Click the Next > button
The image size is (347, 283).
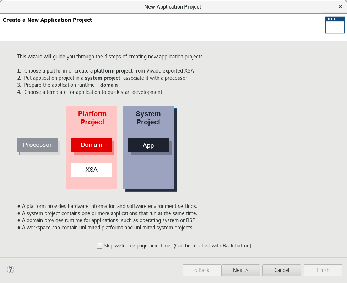click(x=240, y=270)
